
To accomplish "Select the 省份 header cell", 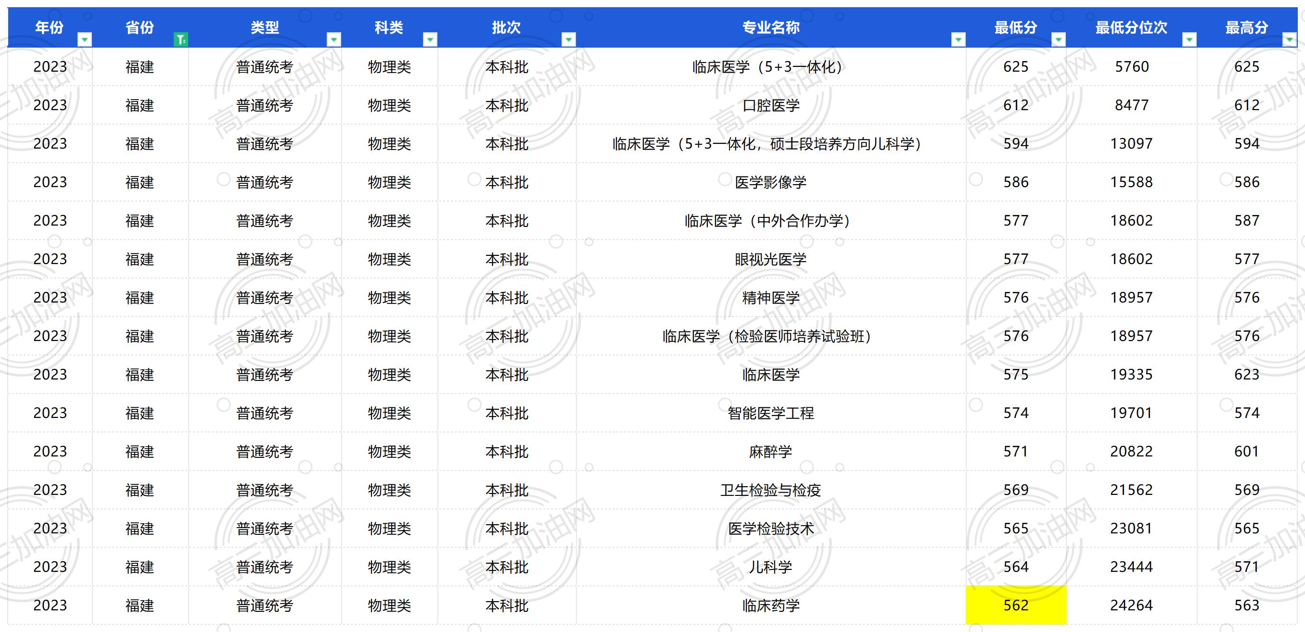I will coord(141,27).
